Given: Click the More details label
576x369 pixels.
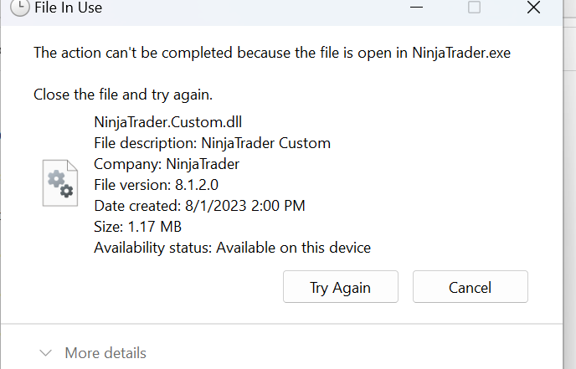Looking at the screenshot, I should click(x=105, y=353).
